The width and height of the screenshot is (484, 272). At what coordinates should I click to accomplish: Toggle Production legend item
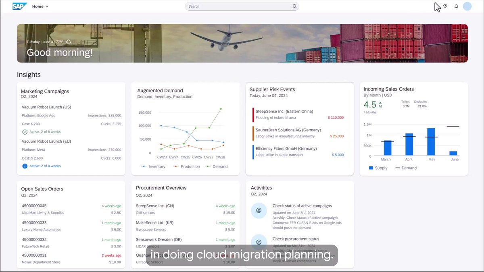coord(186,166)
